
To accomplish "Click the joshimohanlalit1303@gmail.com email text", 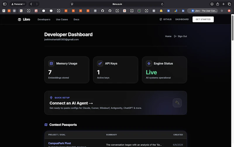I will pos(61,40).
